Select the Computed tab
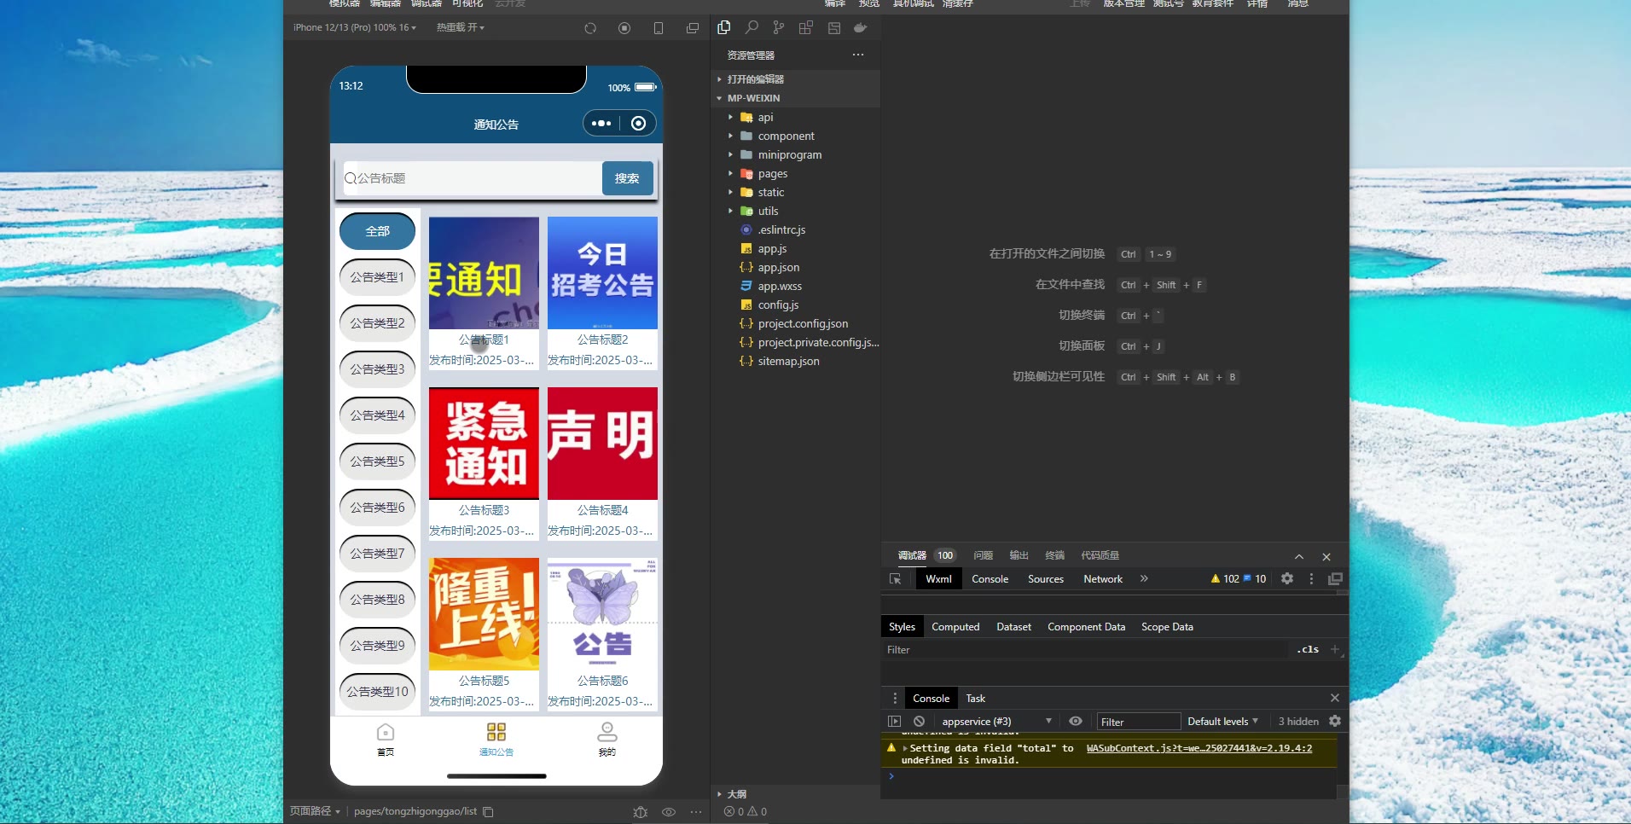This screenshot has height=824, width=1631. pos(955,627)
